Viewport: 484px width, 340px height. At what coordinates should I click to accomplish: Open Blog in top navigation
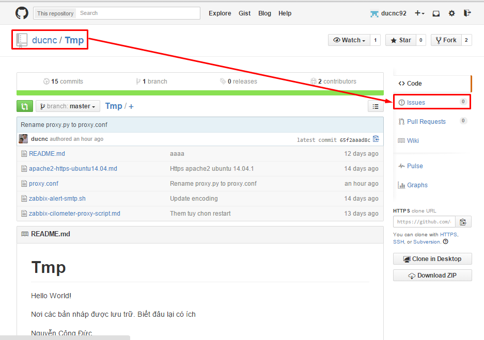click(264, 13)
